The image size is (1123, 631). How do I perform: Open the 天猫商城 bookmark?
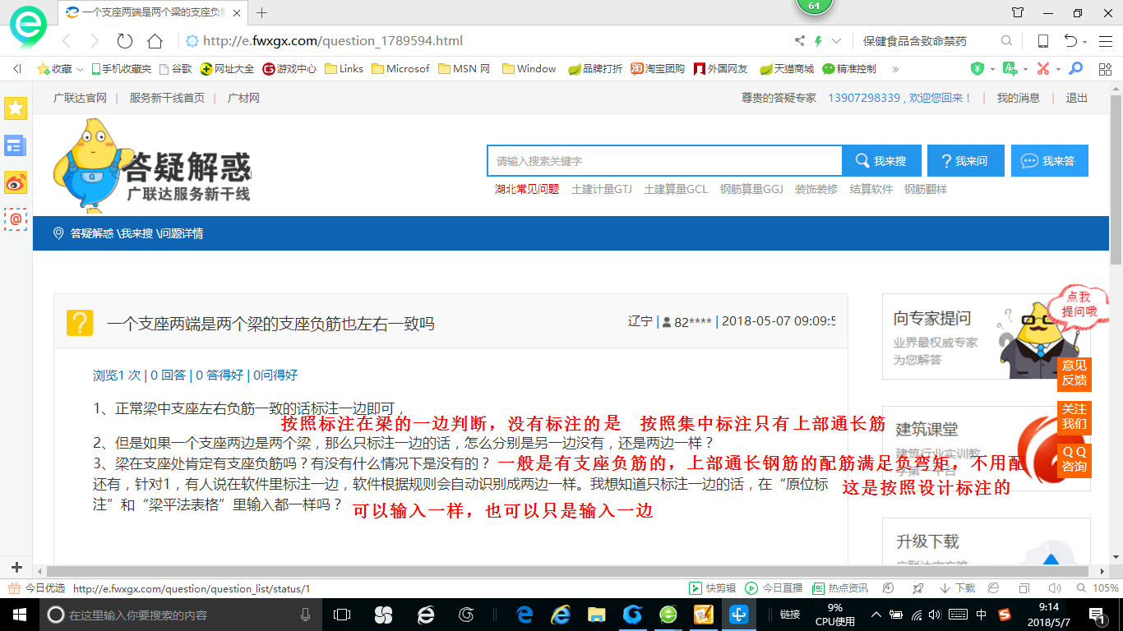click(787, 69)
